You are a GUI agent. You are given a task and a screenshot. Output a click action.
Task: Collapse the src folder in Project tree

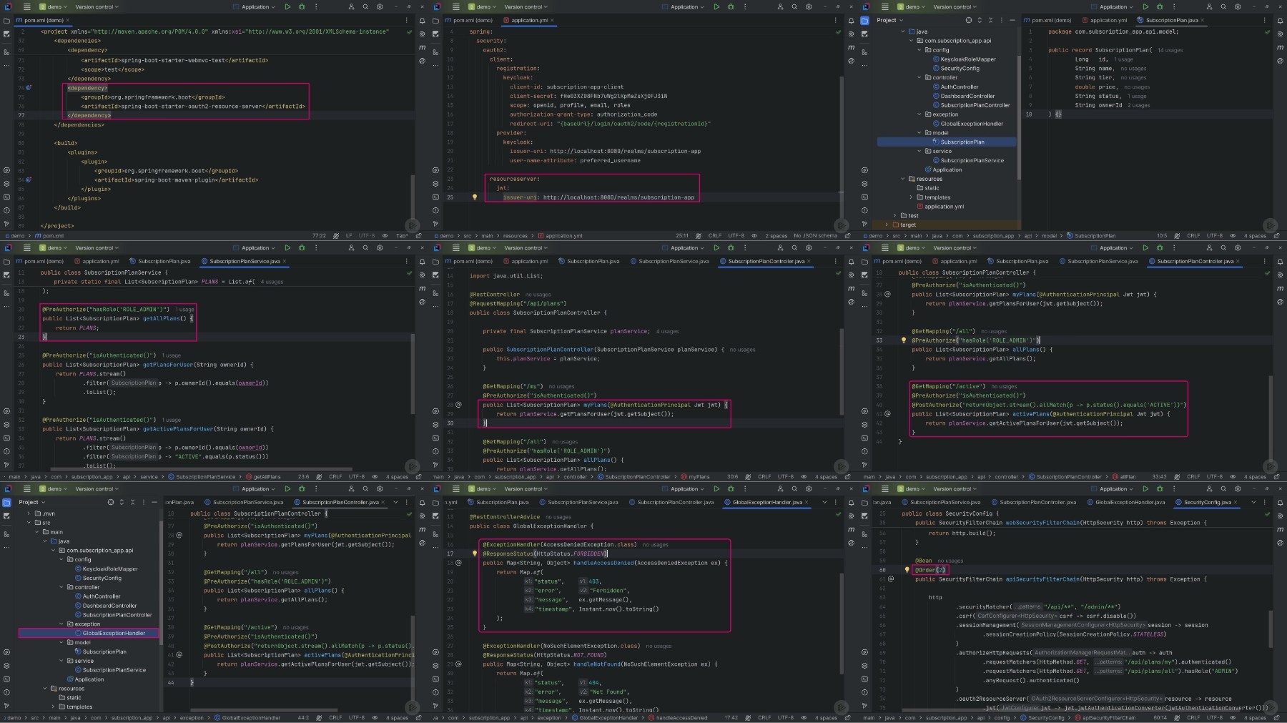29,522
